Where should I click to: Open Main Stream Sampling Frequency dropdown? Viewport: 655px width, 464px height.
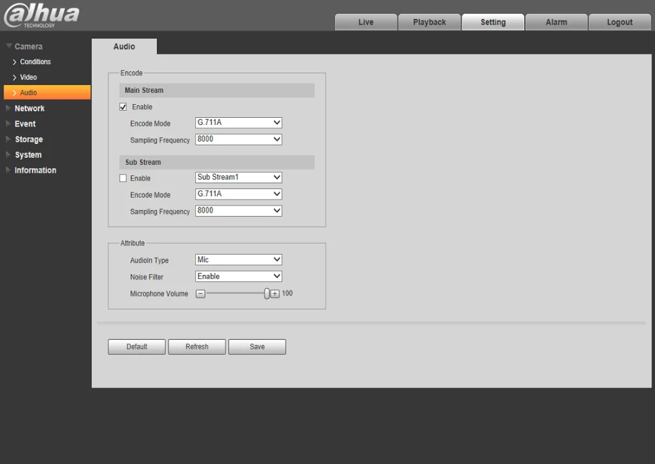point(238,139)
